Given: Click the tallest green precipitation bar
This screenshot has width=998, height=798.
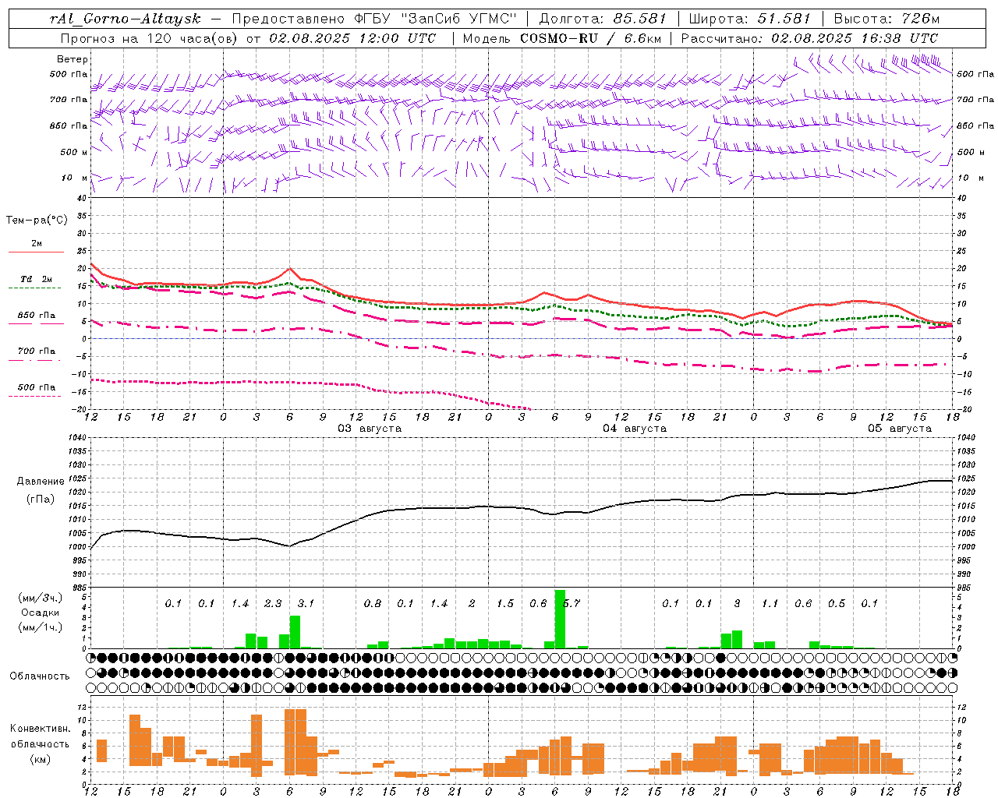Looking at the screenshot, I should click(x=560, y=620).
